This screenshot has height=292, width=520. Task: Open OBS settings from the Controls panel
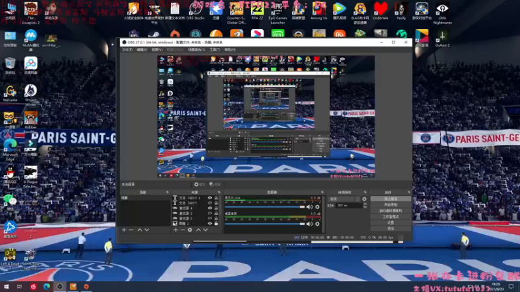coord(391,223)
